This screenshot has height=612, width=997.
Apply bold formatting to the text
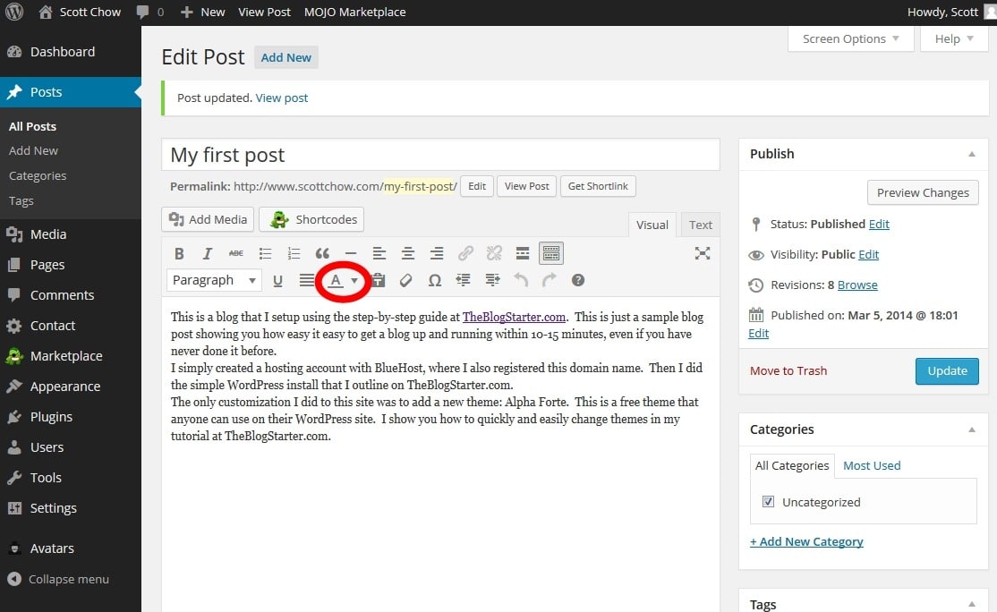[x=179, y=253]
